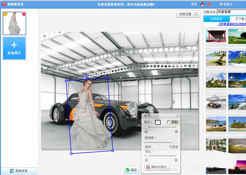Click the 提意见 feedback icon
The width and height of the screenshot is (246, 175).
[x=221, y=4]
